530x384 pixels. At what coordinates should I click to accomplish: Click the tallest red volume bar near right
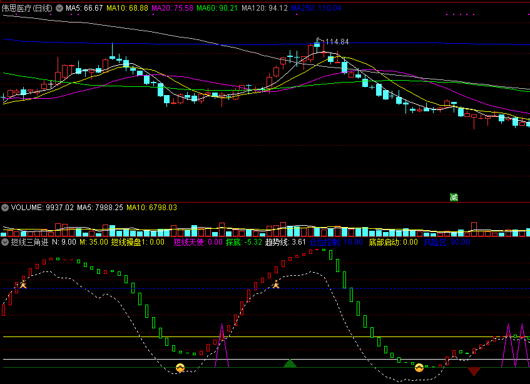coord(474,229)
